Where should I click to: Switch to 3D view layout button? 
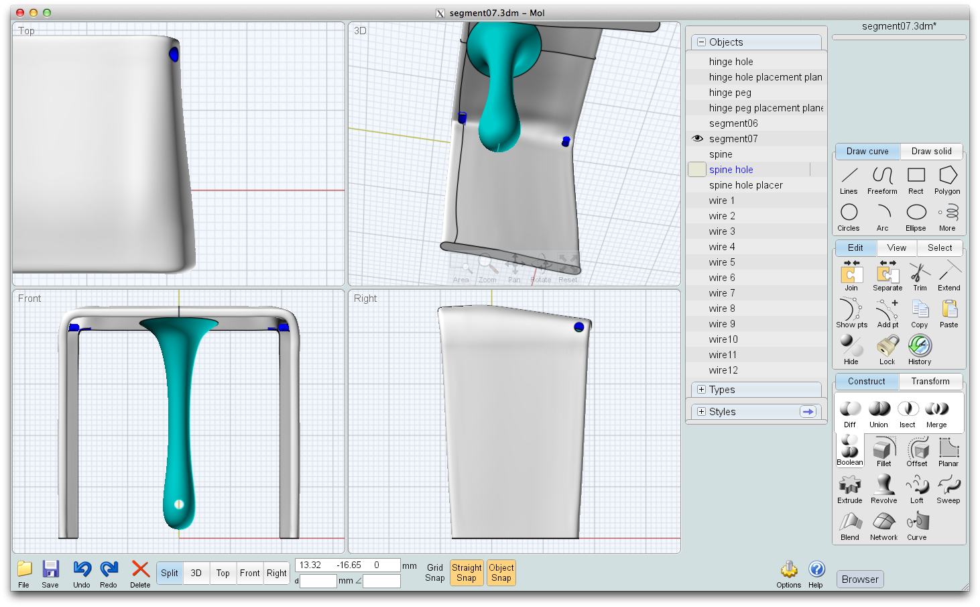(196, 573)
